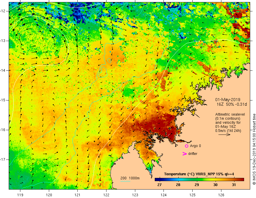
Task: Click the longitude axis label 120
Action: (x=49, y=195)
